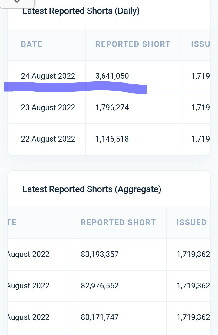Select the 82,976,552 aggregate short value
The width and height of the screenshot is (218, 335).
pos(100,286)
